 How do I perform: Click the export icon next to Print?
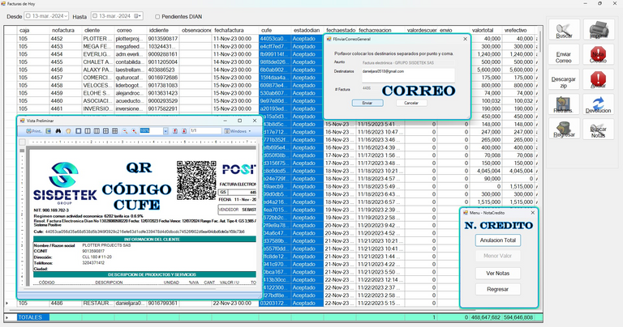pyautogui.click(x=49, y=131)
